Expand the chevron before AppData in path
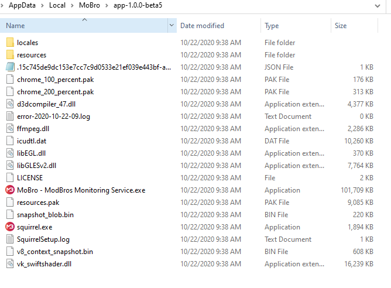 [2, 5]
